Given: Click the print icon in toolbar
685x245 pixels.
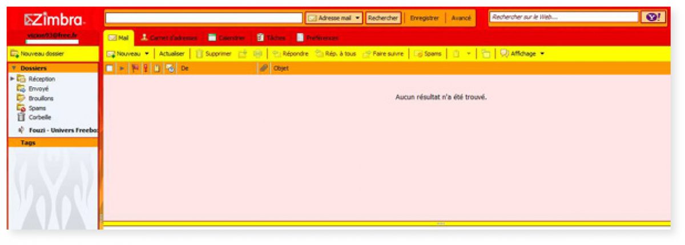Looking at the screenshot, I should [257, 54].
